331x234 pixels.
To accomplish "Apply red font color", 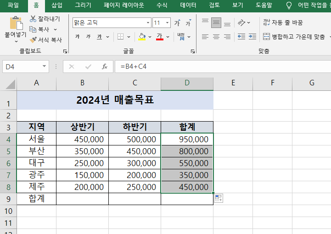I will pyautogui.click(x=160, y=37).
